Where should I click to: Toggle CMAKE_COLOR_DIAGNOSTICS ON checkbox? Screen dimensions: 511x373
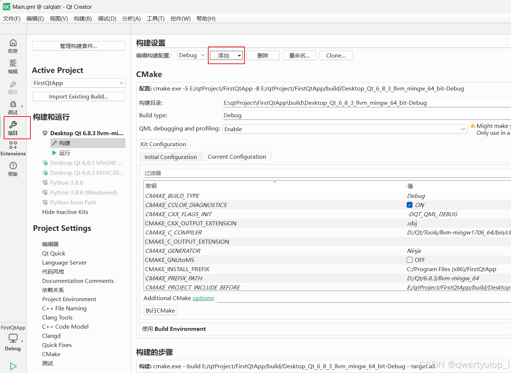pyautogui.click(x=410, y=205)
